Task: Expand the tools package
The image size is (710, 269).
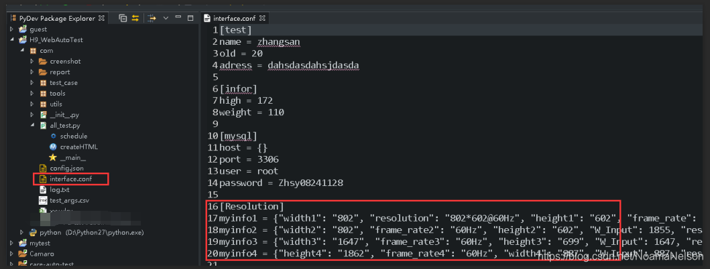Action: pyautogui.click(x=32, y=93)
